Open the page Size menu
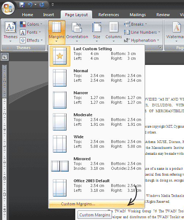Viewport: 184px width, 220px height. (x=97, y=32)
